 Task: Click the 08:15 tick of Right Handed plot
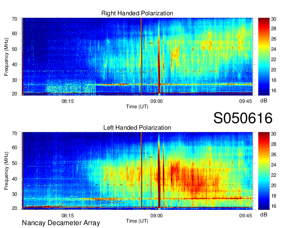(67, 101)
